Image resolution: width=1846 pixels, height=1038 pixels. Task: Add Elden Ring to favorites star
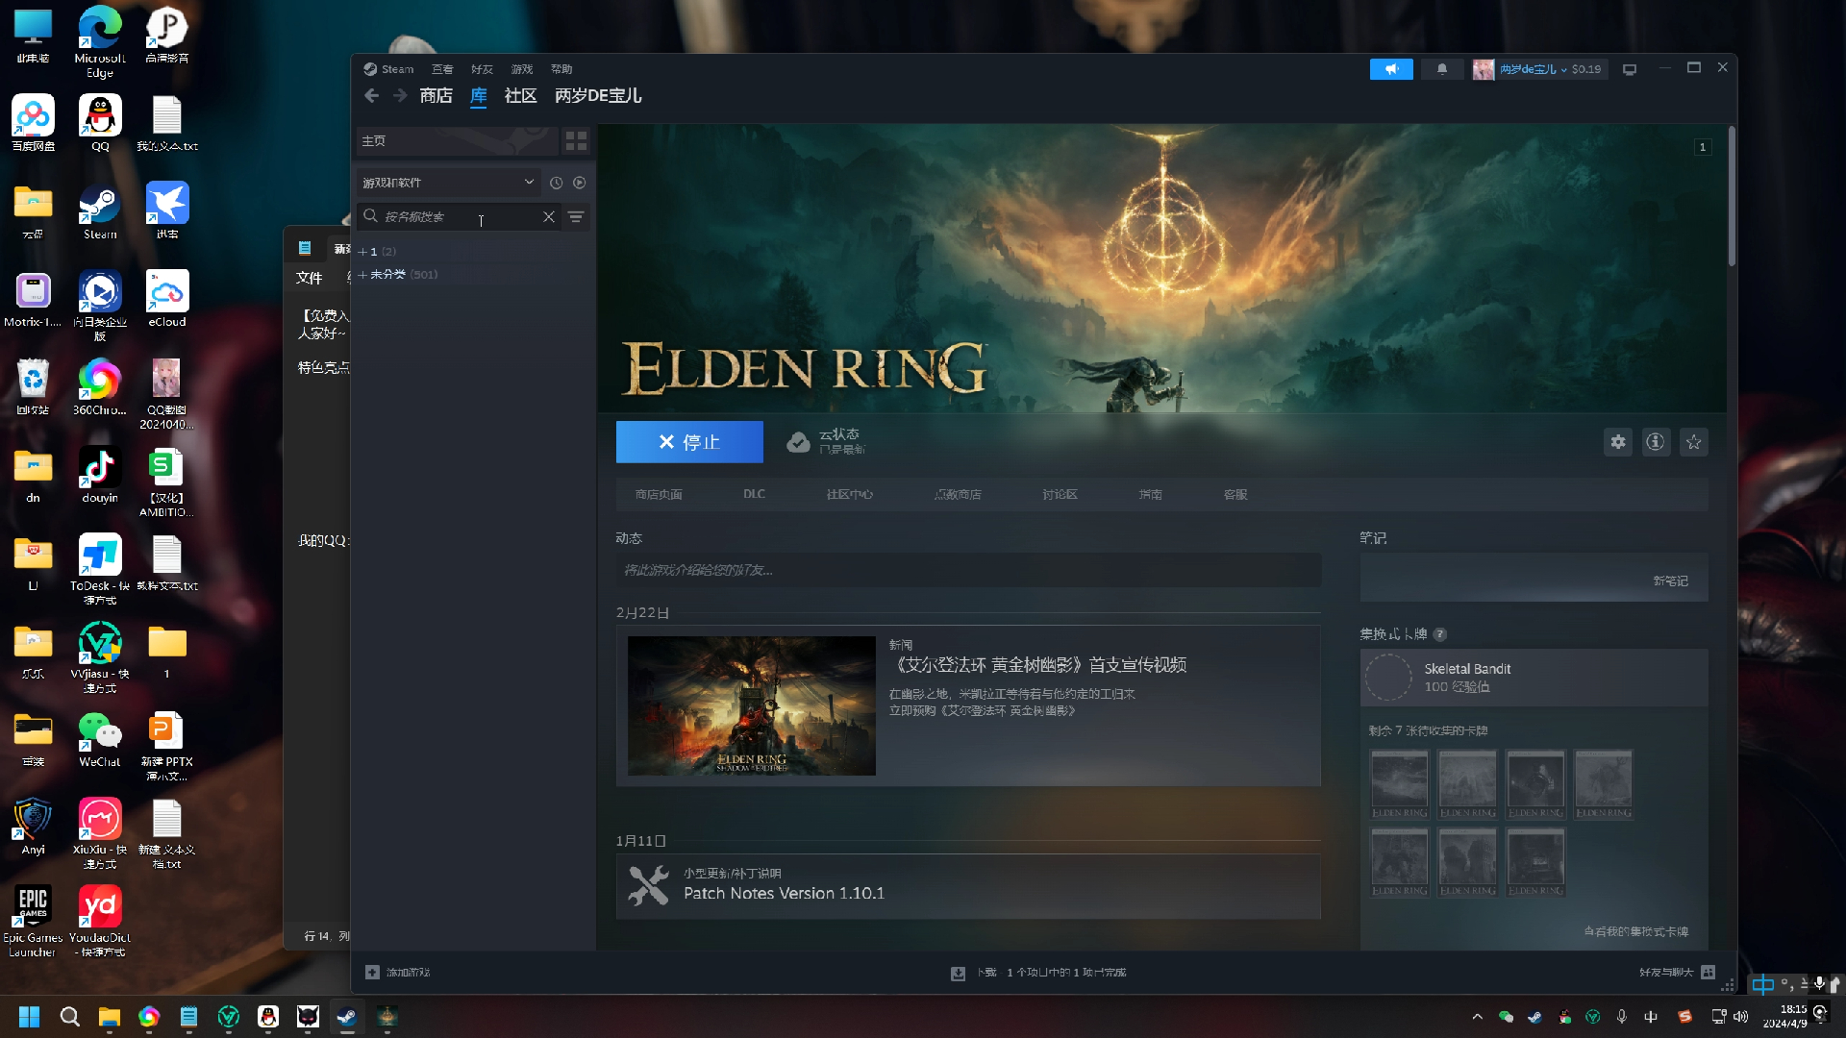1694,442
